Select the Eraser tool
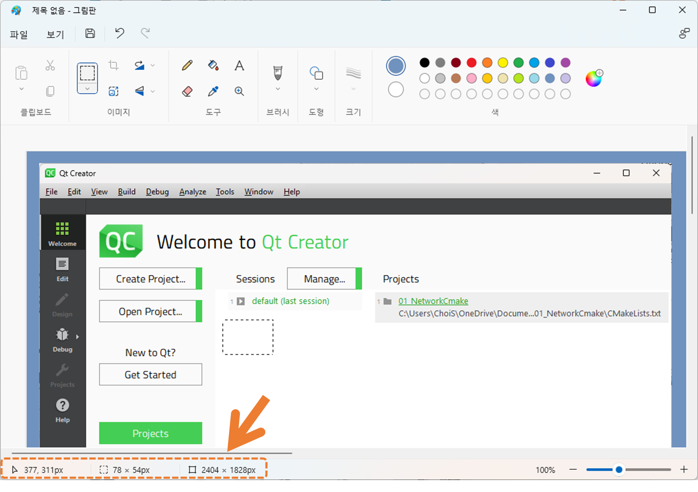This screenshot has height=492, width=698. 187,91
